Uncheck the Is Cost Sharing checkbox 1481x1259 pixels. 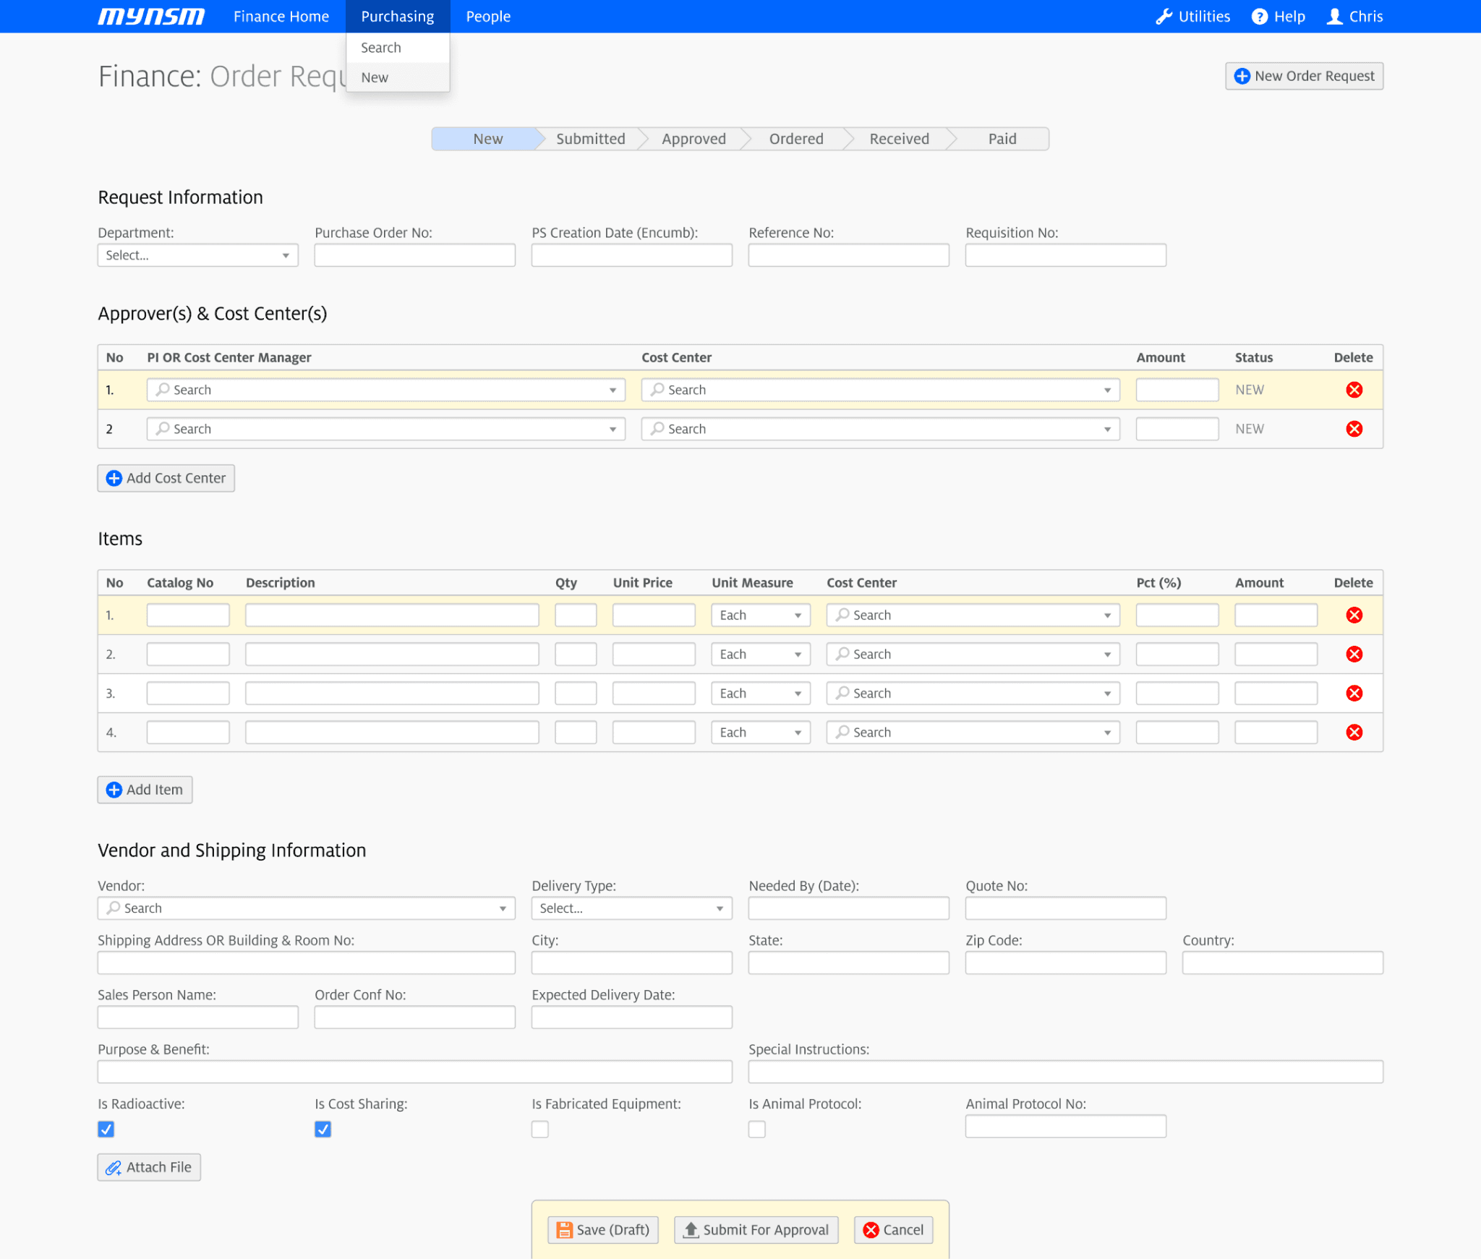pyautogui.click(x=323, y=1130)
